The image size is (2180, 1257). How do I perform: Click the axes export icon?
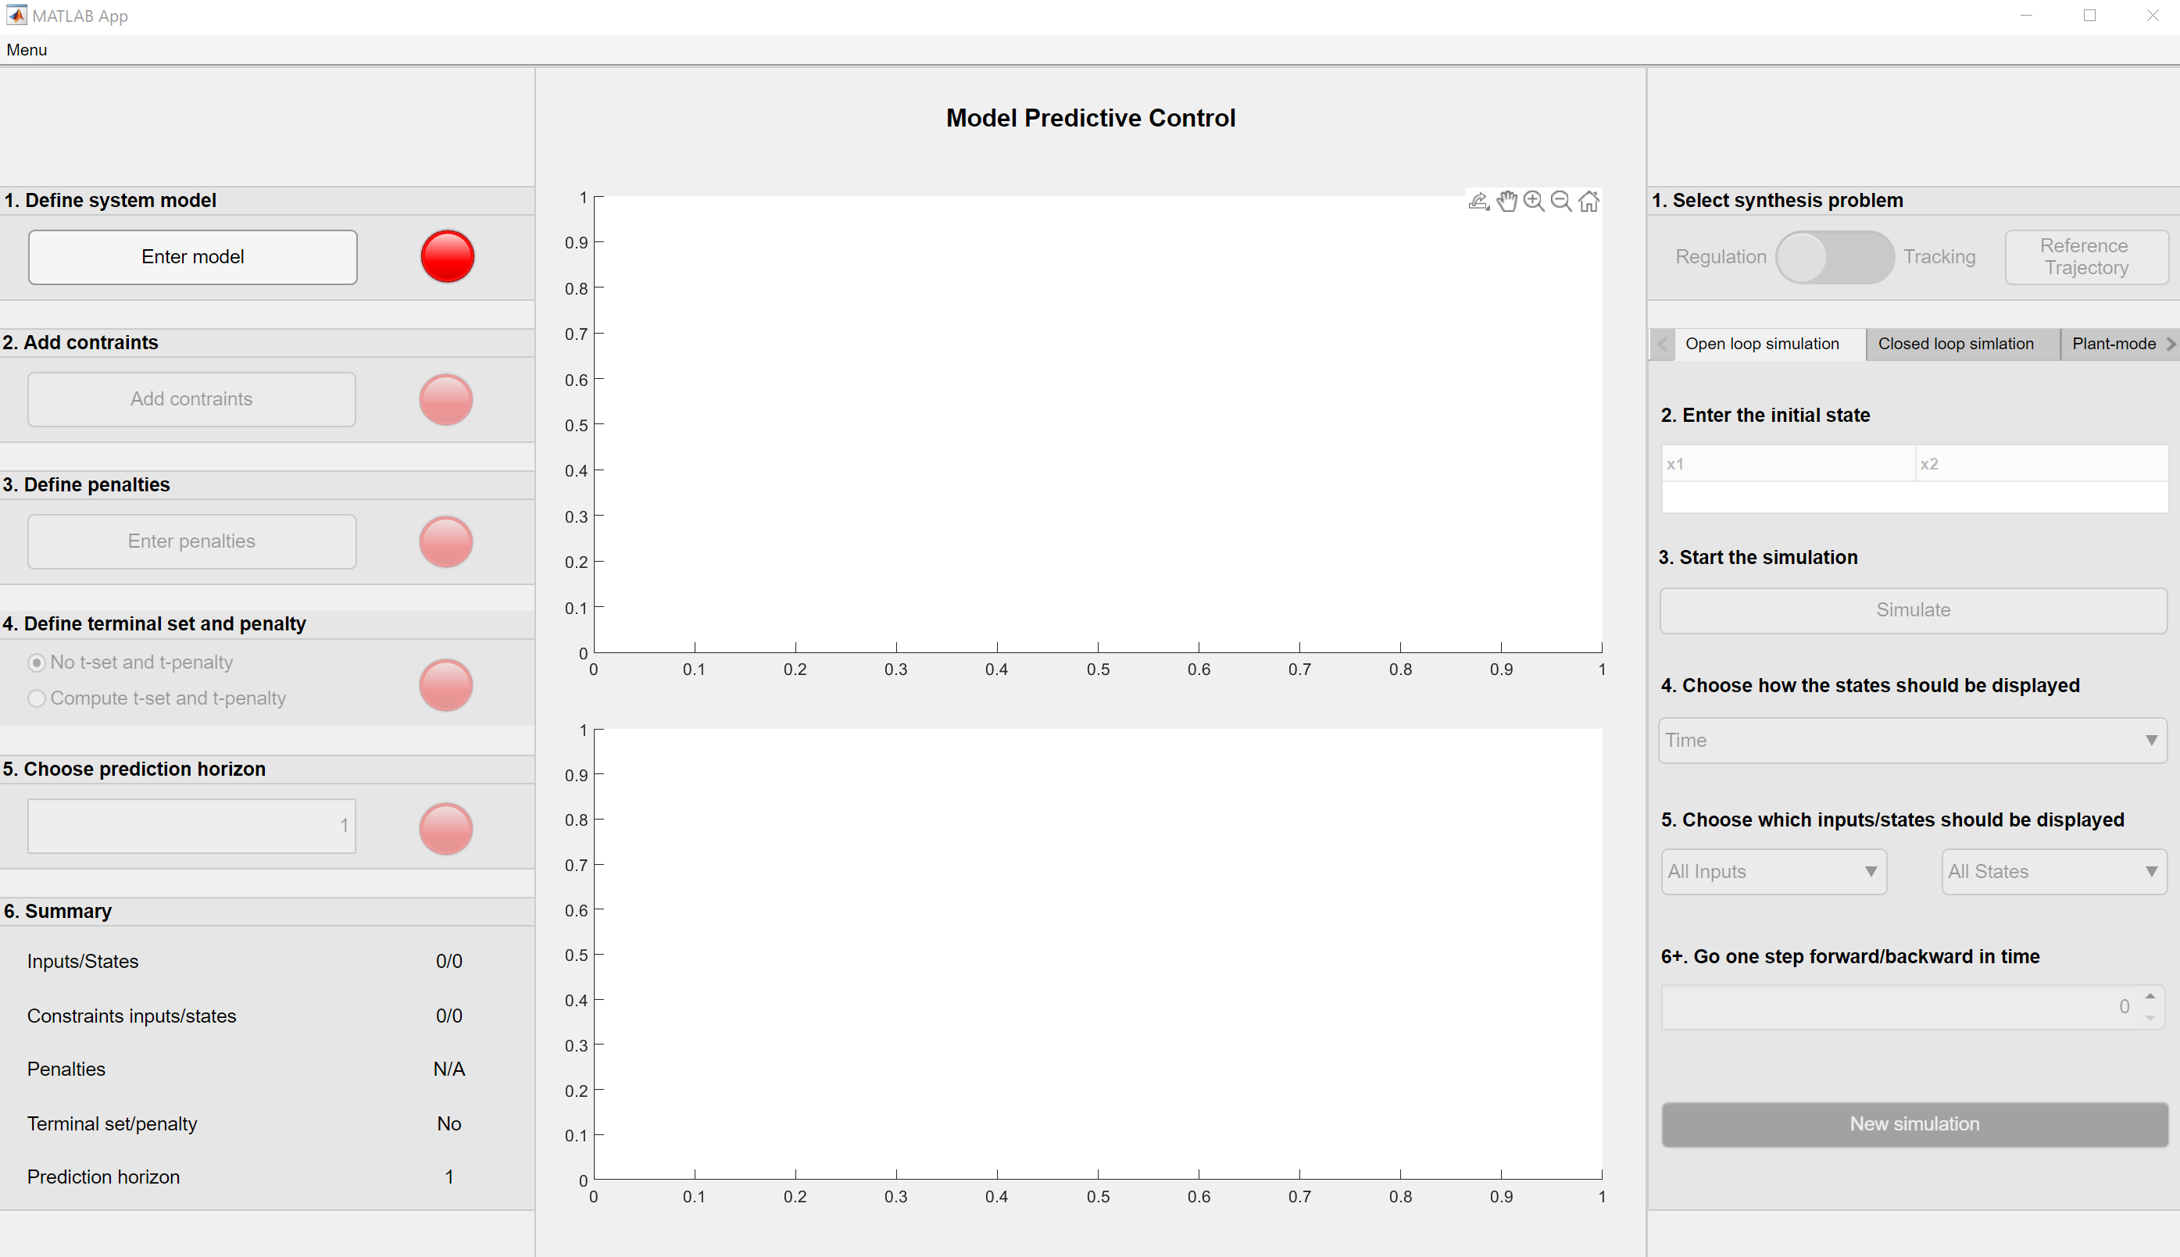(x=1478, y=201)
